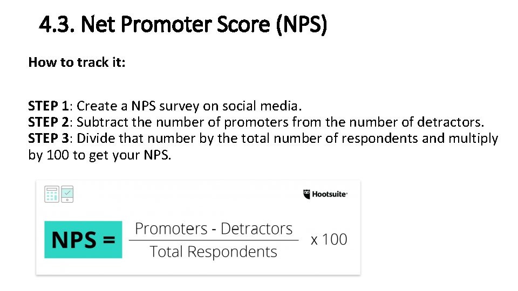Viewport: 518px width, 291px height.
Task: Click the fraction line in the formula
Action: click(x=214, y=240)
